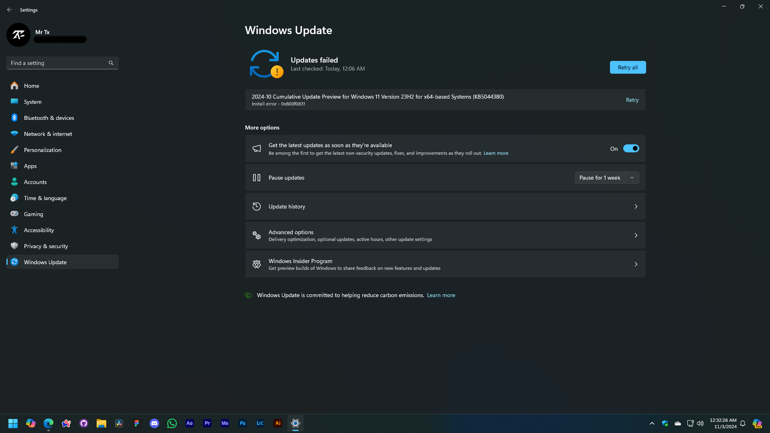Open Discord from the taskbar
Image resolution: width=770 pixels, height=433 pixels.
click(x=154, y=423)
